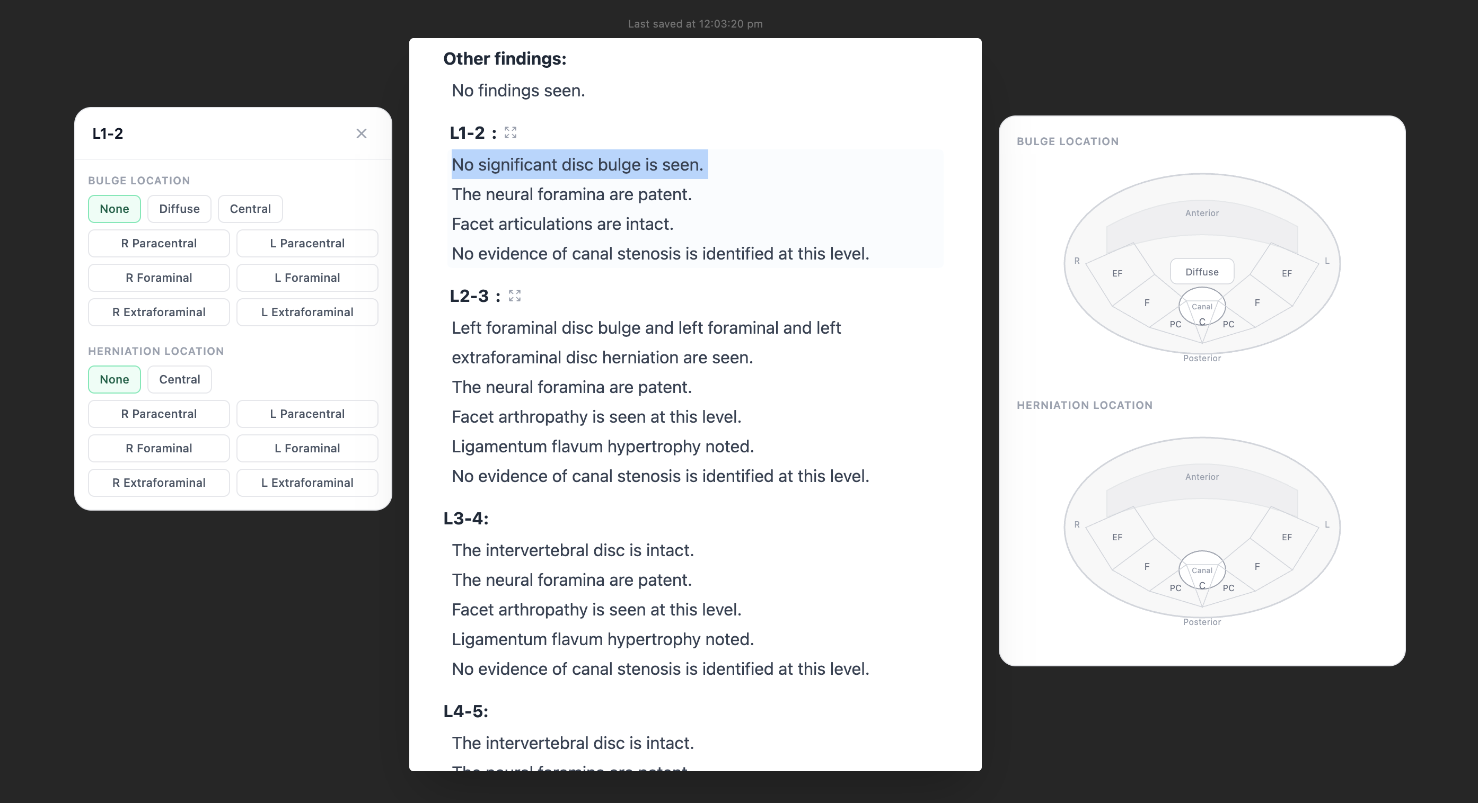Select the right EF zone on the bulge diagram
The height and width of the screenshot is (803, 1478).
coord(1118,273)
